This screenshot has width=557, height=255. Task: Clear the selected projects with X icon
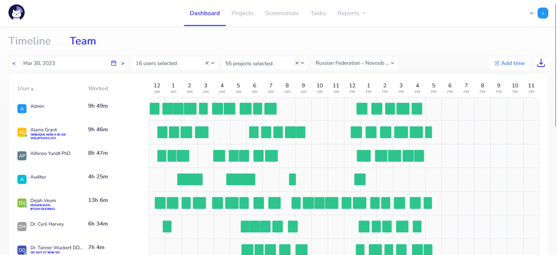click(297, 63)
